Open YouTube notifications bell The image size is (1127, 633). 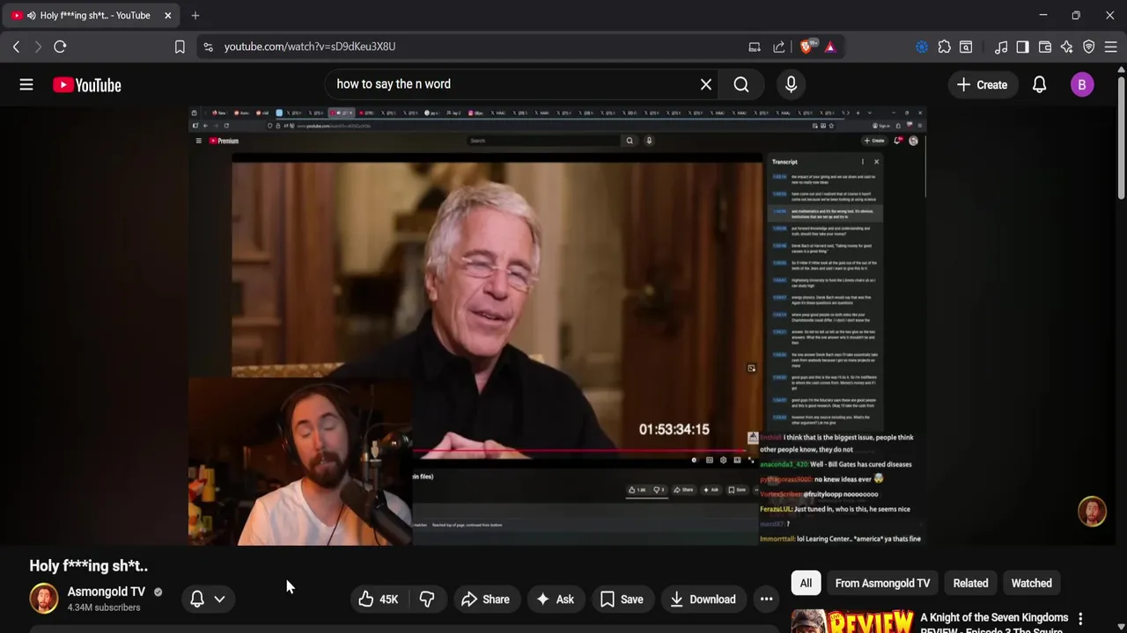pyautogui.click(x=1039, y=85)
